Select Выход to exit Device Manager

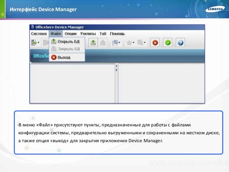click(67, 57)
